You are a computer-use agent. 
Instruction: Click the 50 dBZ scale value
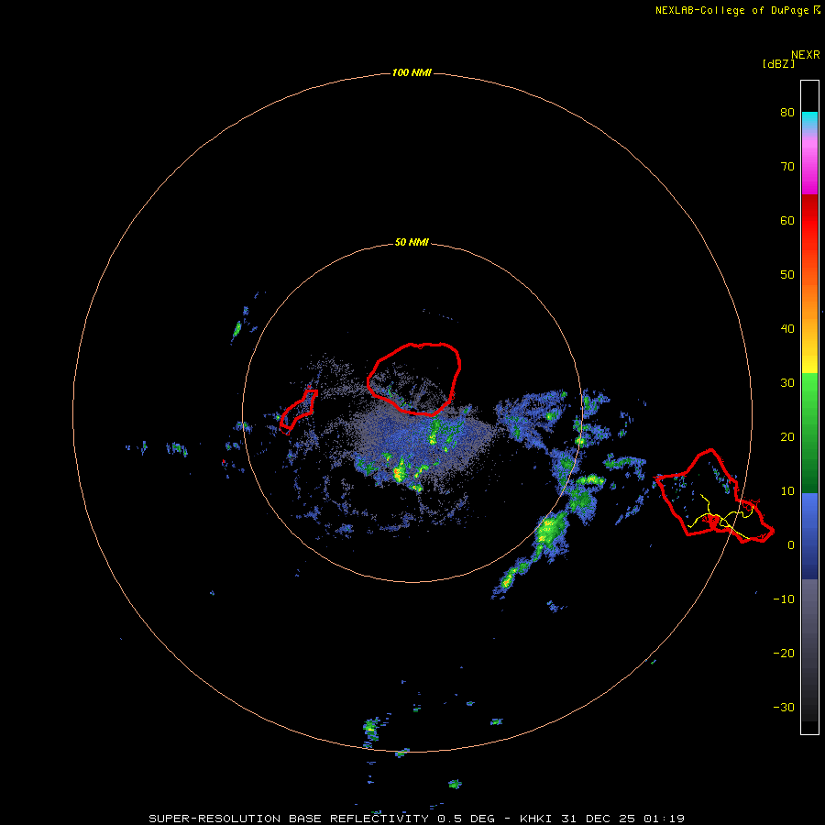pyautogui.click(x=787, y=275)
